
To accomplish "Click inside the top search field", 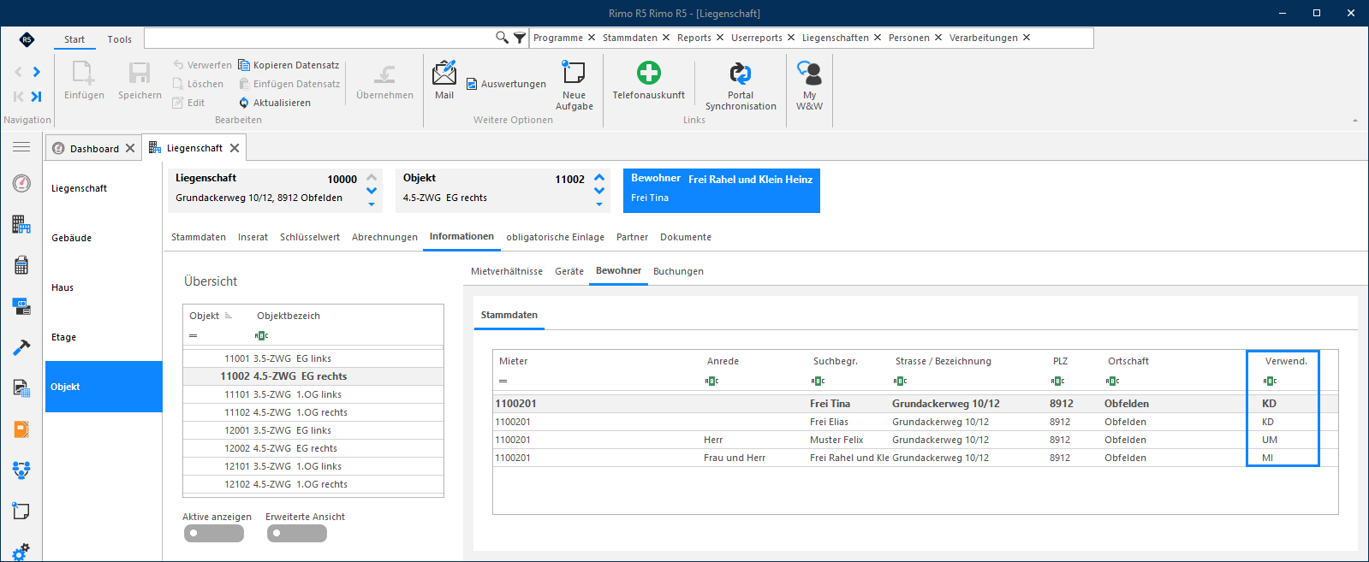I will pos(319,38).
